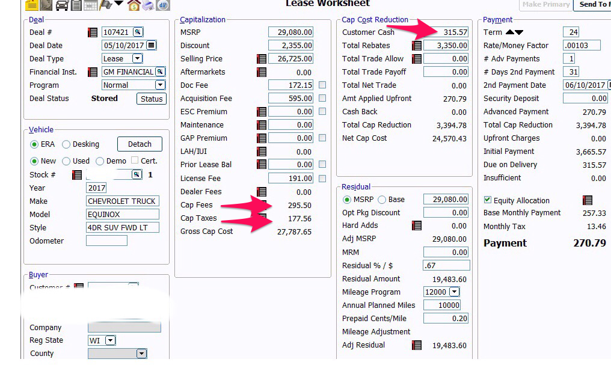This screenshot has height=365, width=611.
Task: Click magnifier in Financial Inst. field
Action: [x=160, y=72]
